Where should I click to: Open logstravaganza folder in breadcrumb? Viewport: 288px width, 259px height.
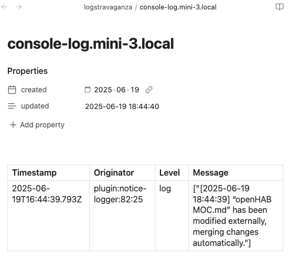click(x=108, y=7)
